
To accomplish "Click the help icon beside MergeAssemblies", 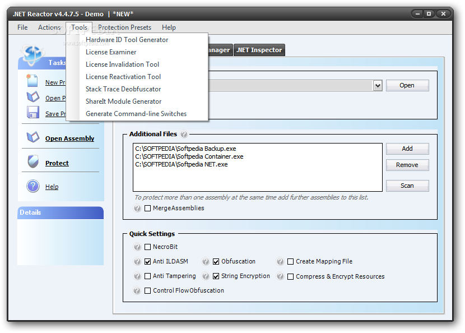I will pyautogui.click(x=137, y=208).
